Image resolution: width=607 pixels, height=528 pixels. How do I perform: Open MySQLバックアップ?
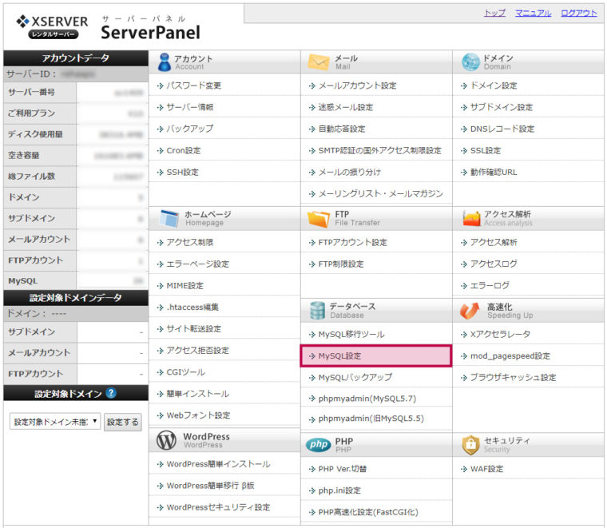click(355, 377)
